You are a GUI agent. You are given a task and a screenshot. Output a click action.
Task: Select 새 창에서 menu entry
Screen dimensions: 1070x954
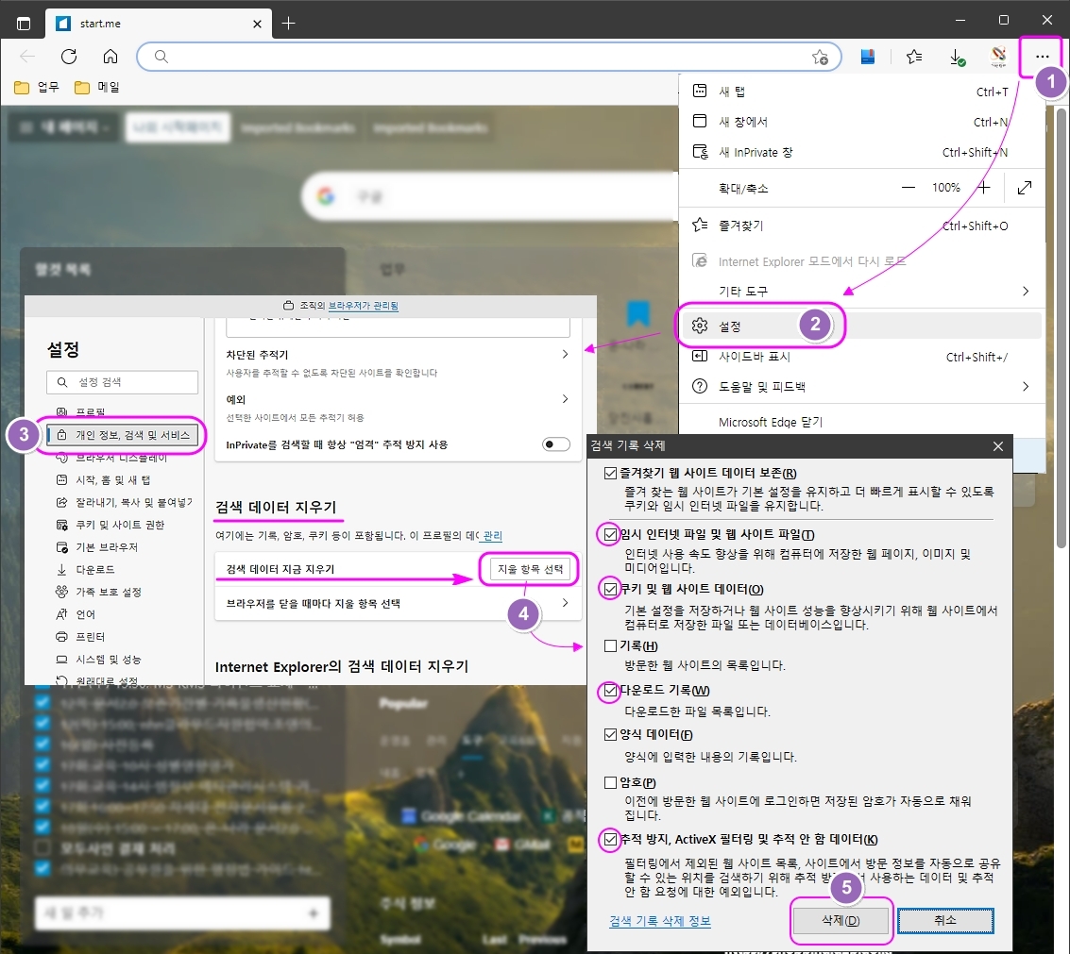862,122
